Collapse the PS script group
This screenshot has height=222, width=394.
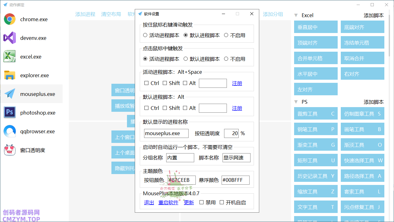click(296, 102)
